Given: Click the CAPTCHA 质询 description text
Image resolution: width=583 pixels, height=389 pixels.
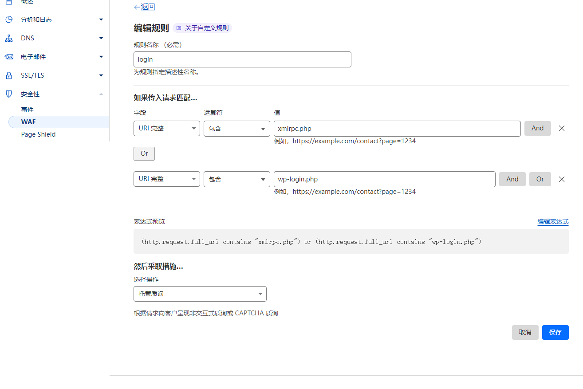Looking at the screenshot, I should coord(206,313).
